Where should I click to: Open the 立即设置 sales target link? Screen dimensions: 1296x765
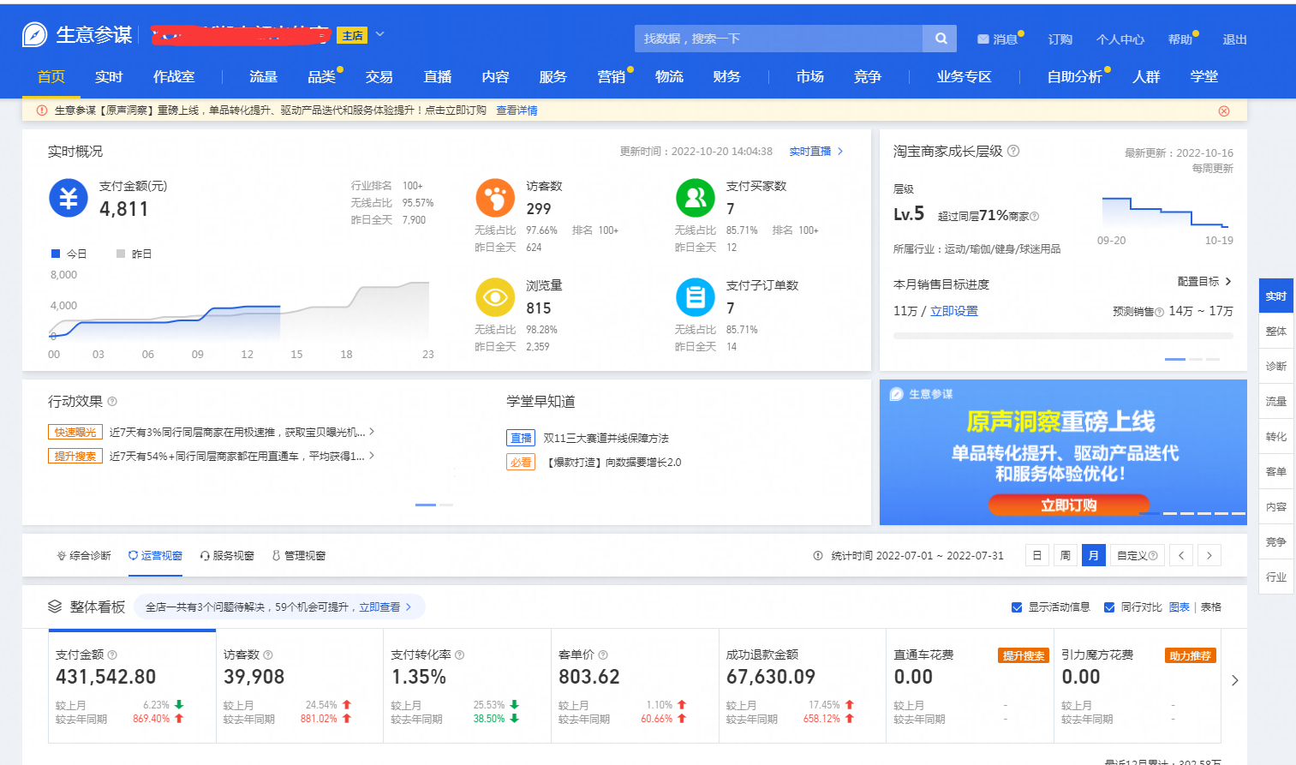[x=953, y=311]
